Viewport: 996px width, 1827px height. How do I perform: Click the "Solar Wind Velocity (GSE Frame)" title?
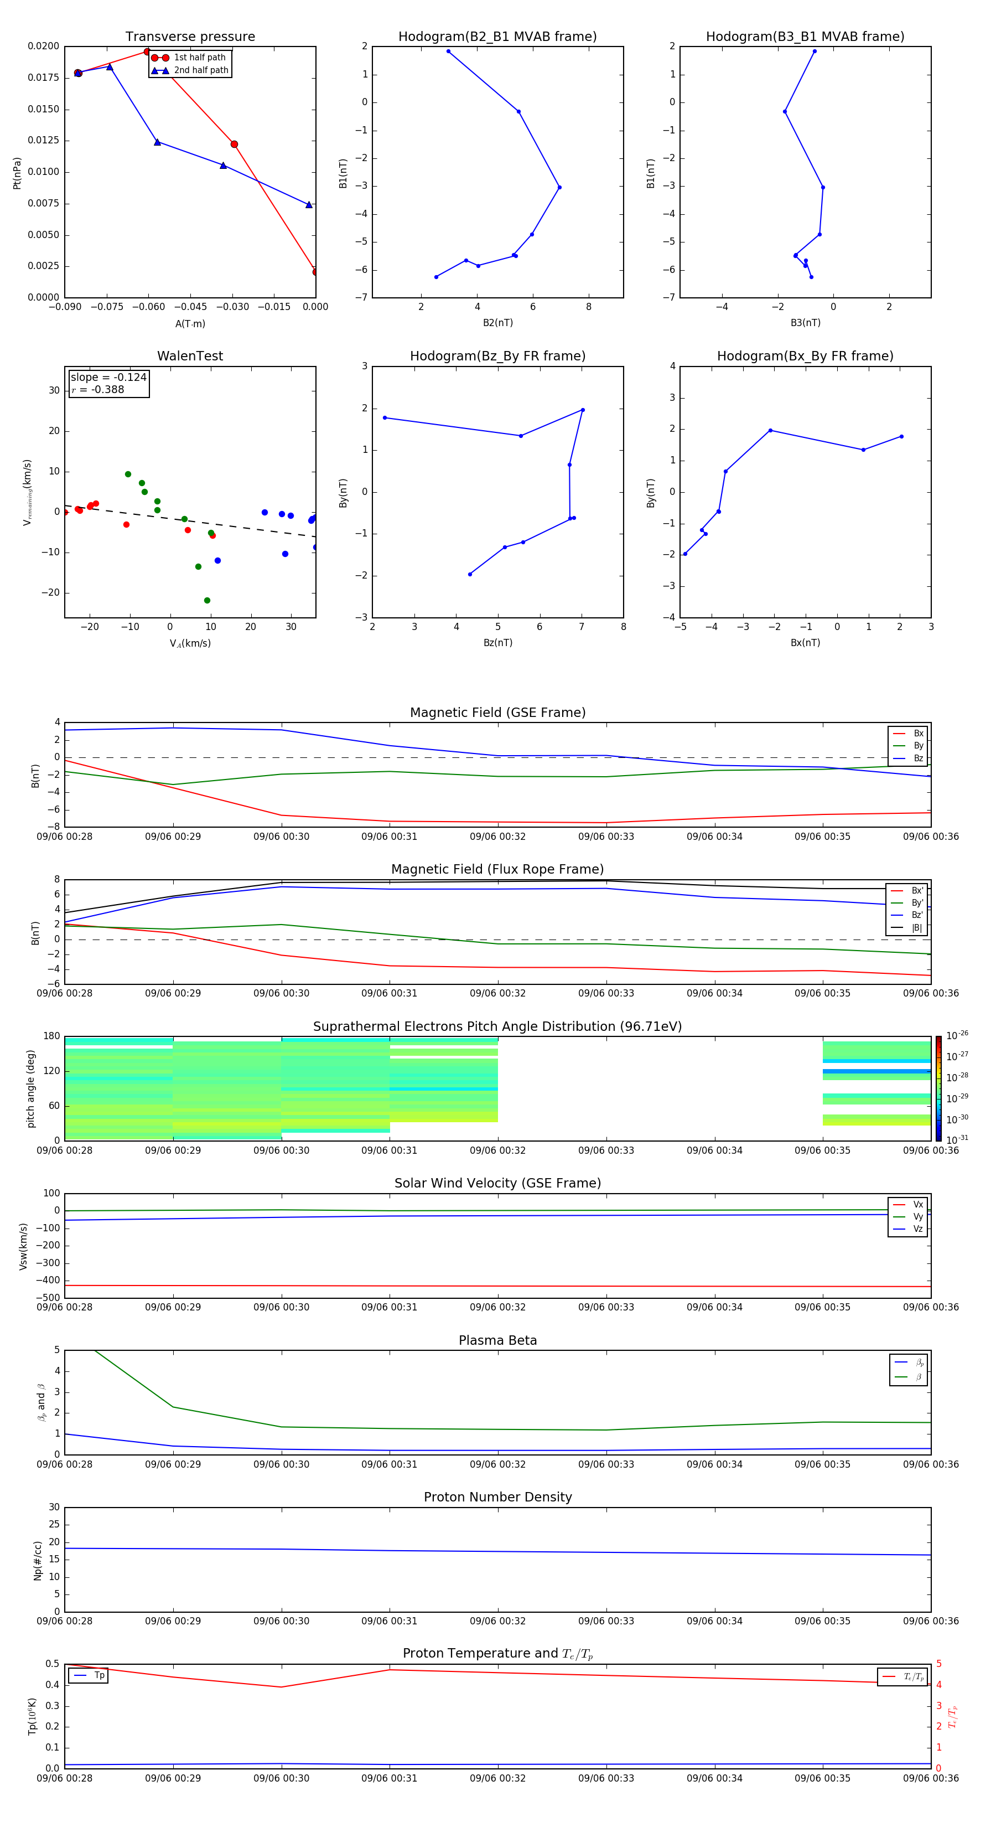point(497,1184)
